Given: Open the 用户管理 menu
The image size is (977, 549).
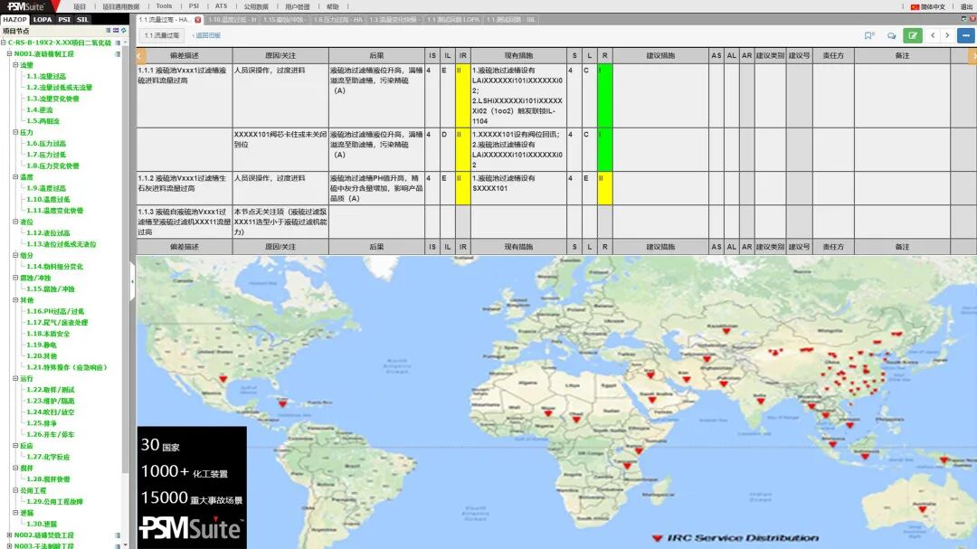Looking at the screenshot, I should [298, 7].
